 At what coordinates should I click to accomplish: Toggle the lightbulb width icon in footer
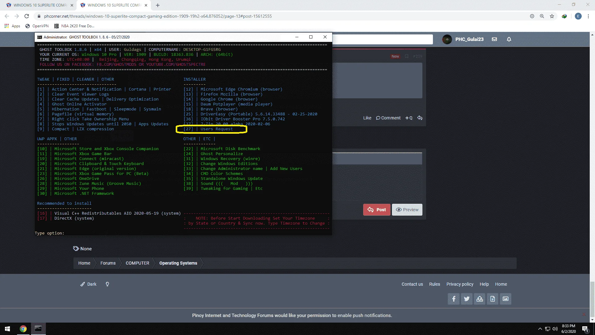[107, 284]
